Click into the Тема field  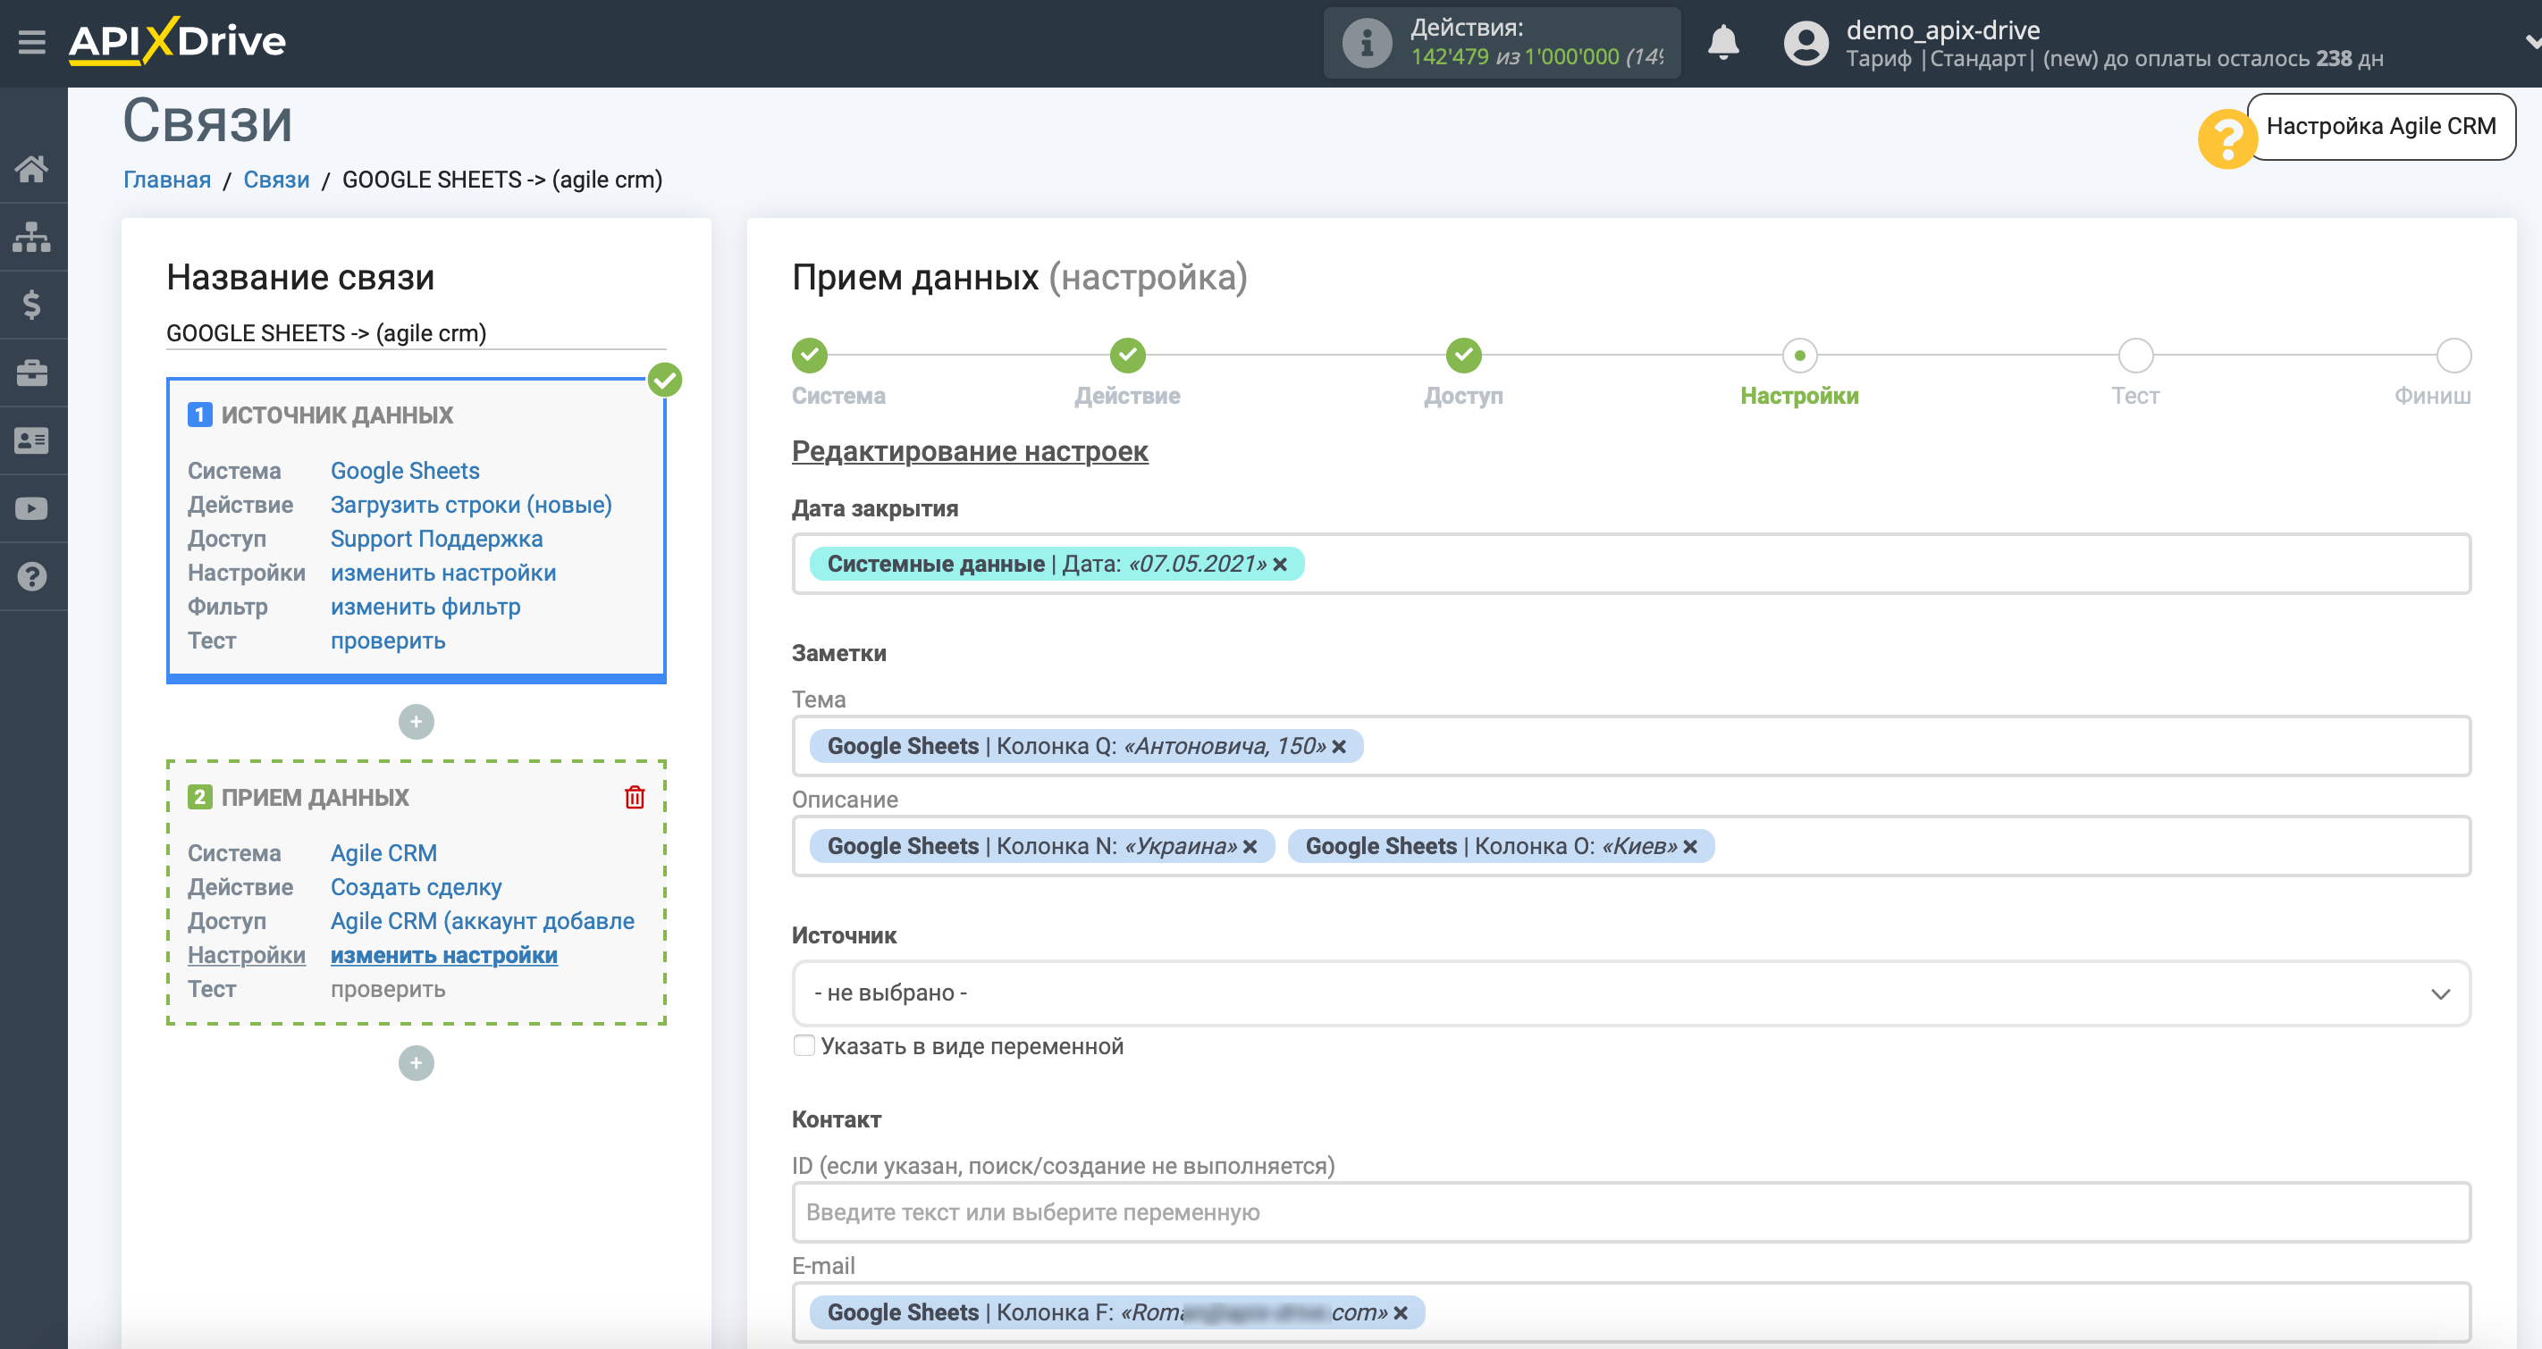1631,747
